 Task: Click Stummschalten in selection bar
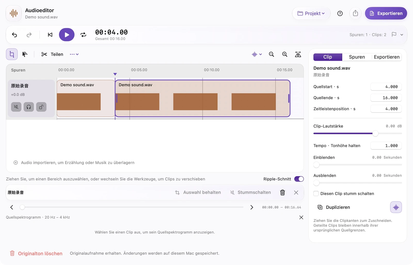pyautogui.click(x=250, y=192)
